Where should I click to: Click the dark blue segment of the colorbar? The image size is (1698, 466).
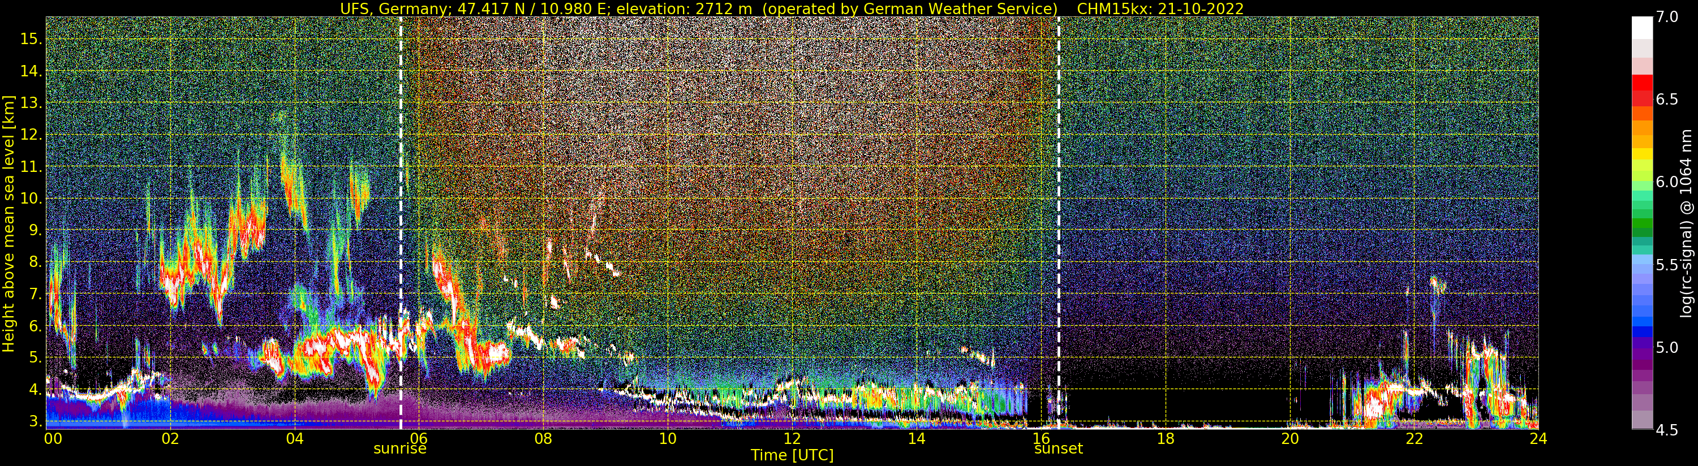(1641, 331)
